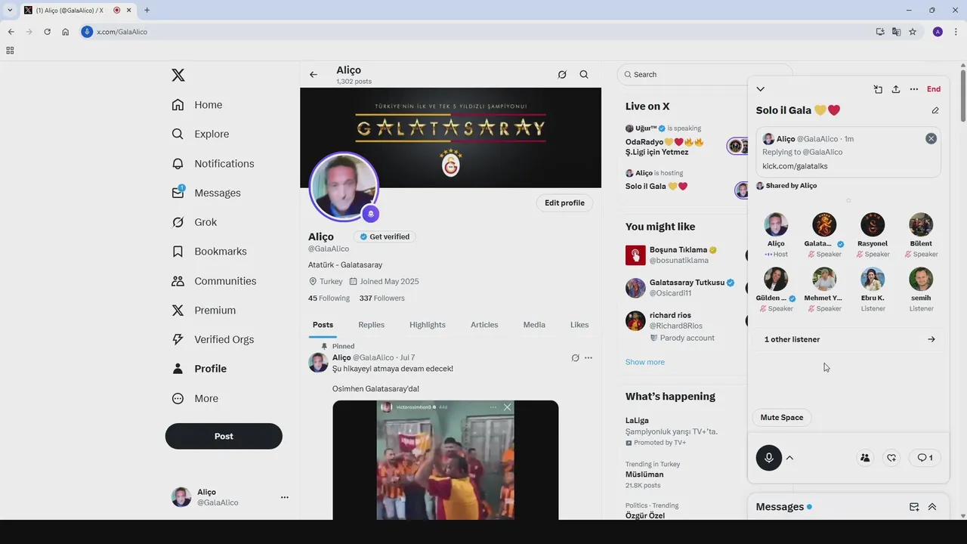This screenshot has height=544, width=967.
Task: Switch to the Replies tab
Action: point(371,325)
